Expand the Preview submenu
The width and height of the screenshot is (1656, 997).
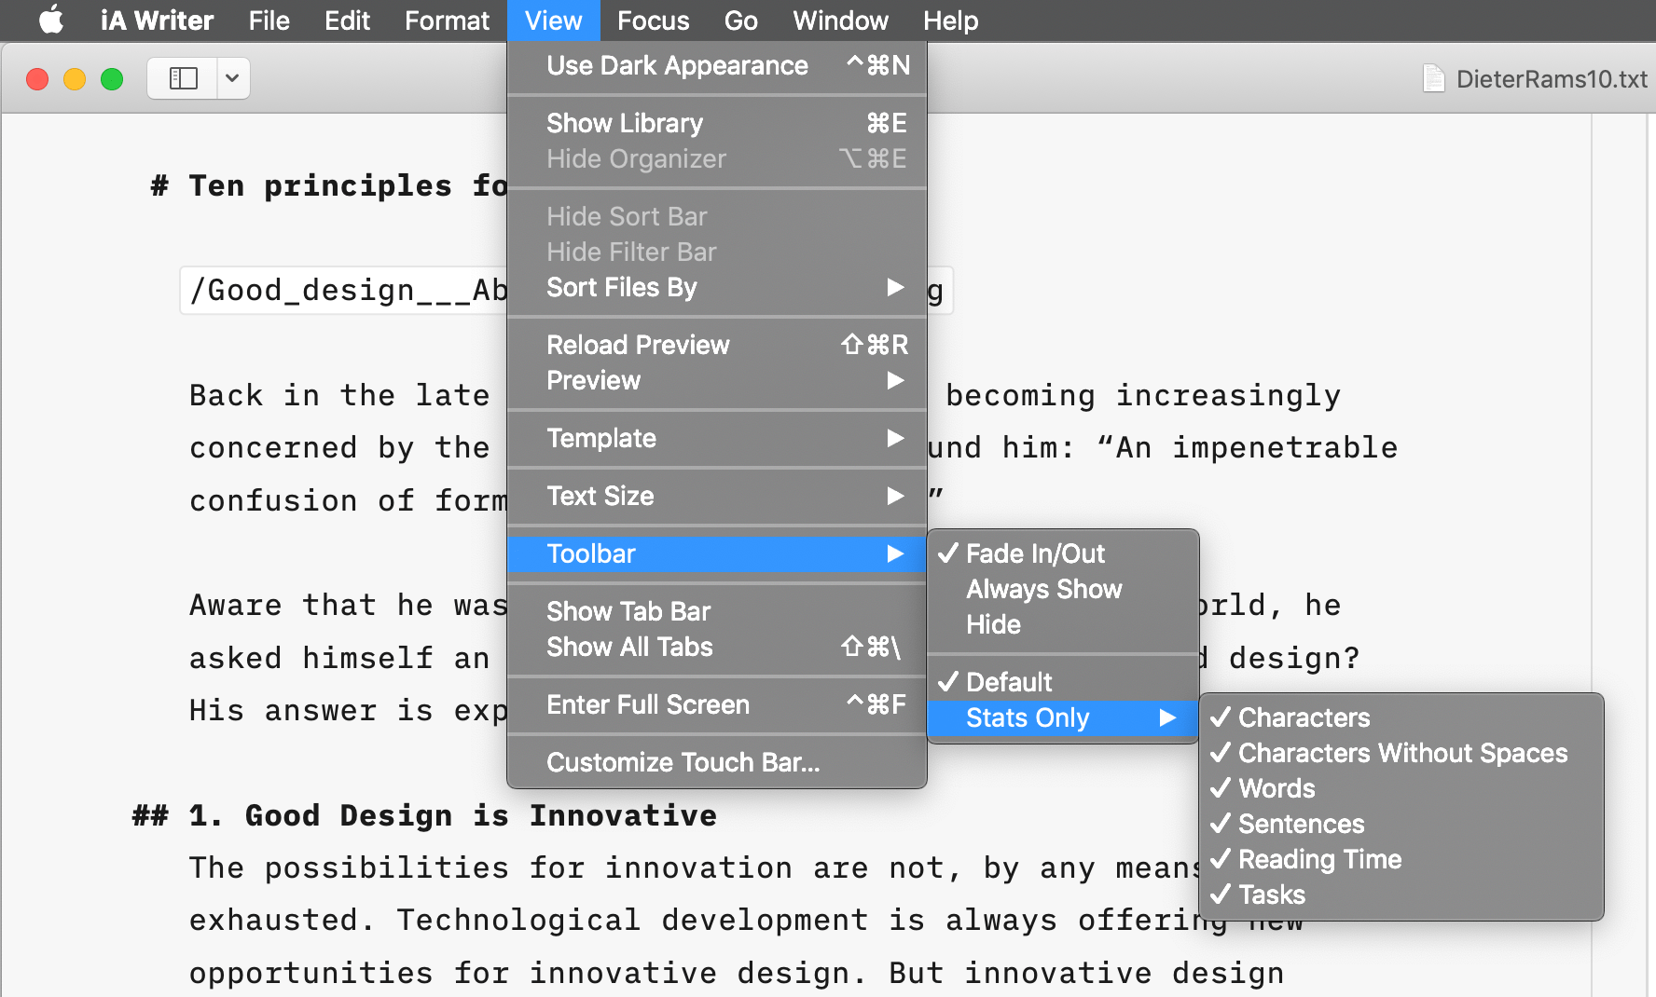[717, 380]
